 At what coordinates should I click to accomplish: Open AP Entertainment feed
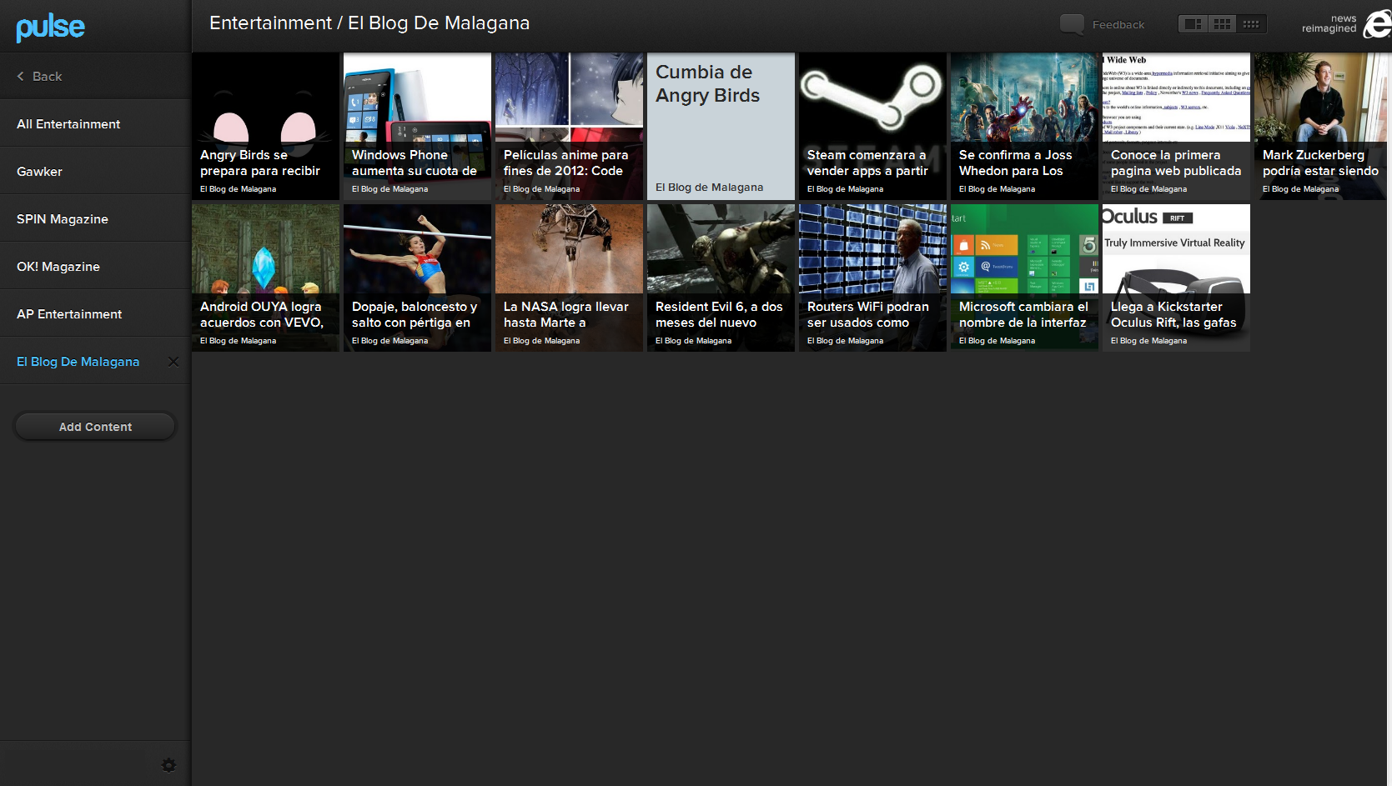pos(95,313)
